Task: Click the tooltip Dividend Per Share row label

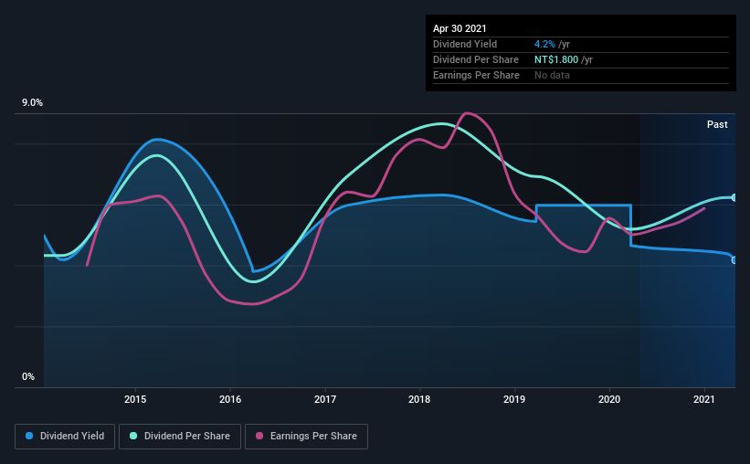Action: pyautogui.click(x=475, y=59)
